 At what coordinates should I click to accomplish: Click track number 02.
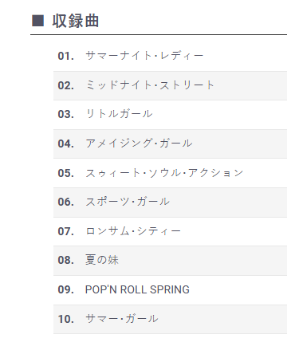point(66,85)
